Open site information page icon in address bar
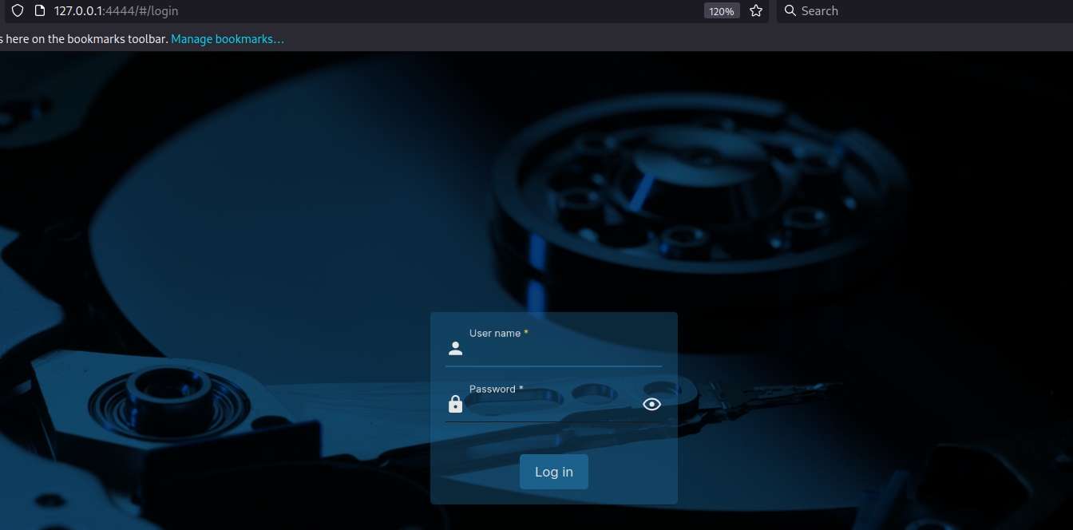This screenshot has width=1073, height=530. point(39,11)
